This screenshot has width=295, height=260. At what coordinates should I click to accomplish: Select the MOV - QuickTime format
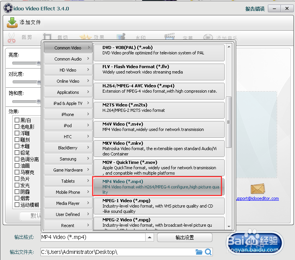pos(159,168)
